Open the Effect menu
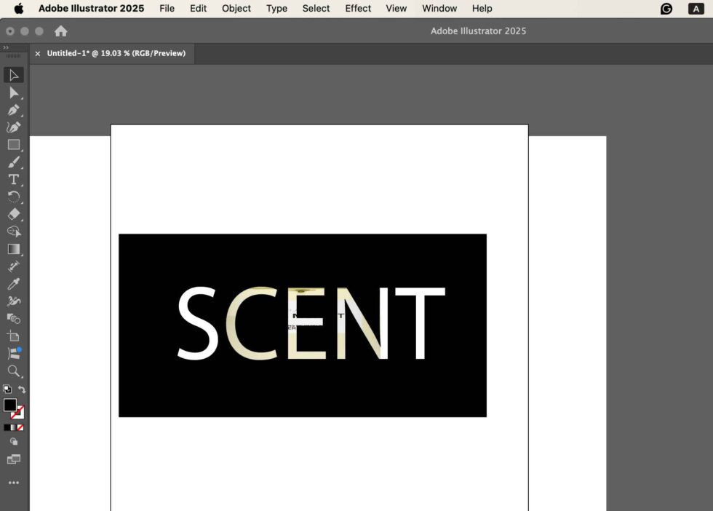 [x=357, y=8]
